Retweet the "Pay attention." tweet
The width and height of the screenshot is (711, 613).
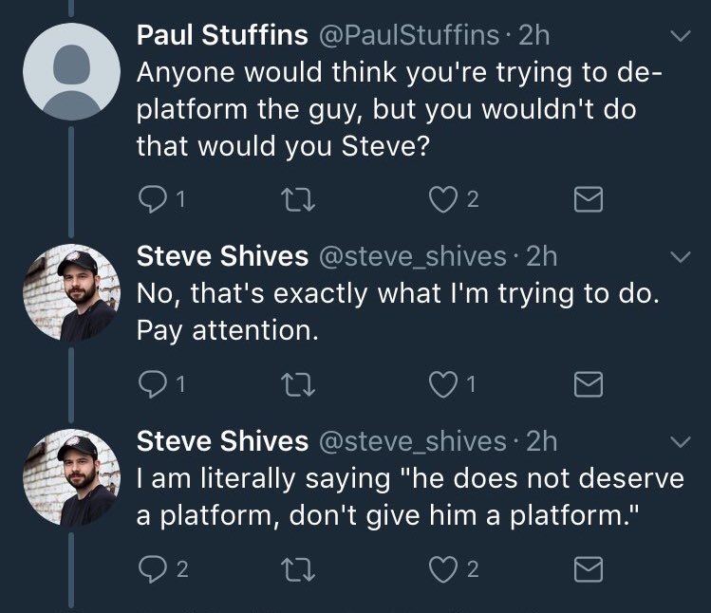(298, 385)
